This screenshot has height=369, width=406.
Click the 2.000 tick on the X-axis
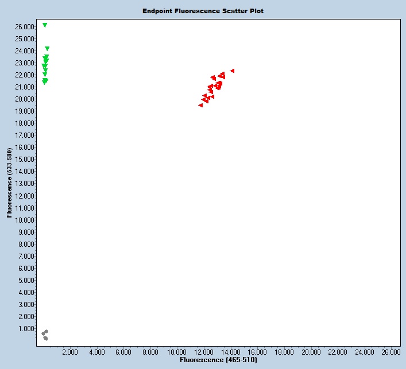point(69,351)
